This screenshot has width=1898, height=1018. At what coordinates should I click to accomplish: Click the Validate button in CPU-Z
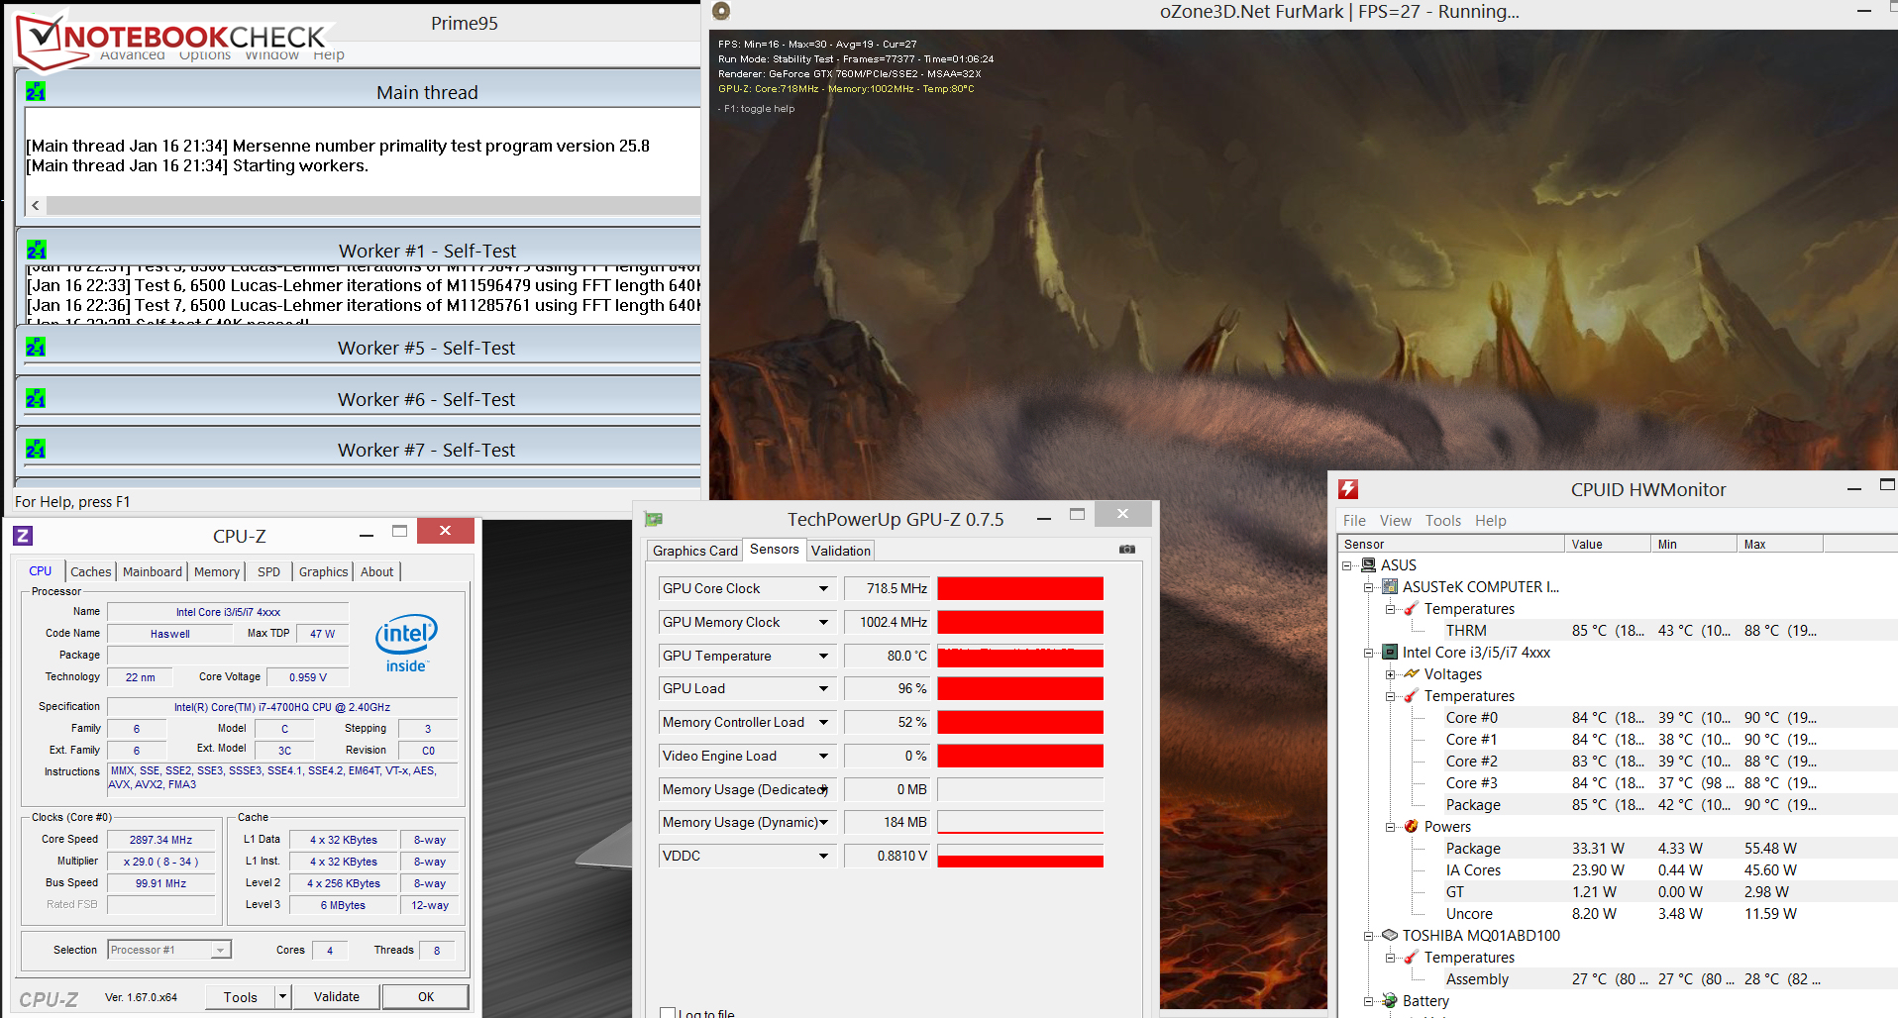337,996
